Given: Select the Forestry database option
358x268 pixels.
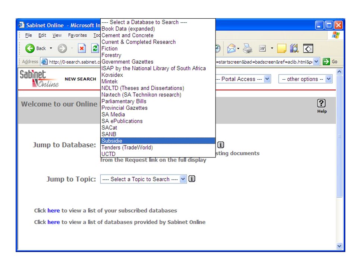Looking at the screenshot, I should click(x=158, y=55).
